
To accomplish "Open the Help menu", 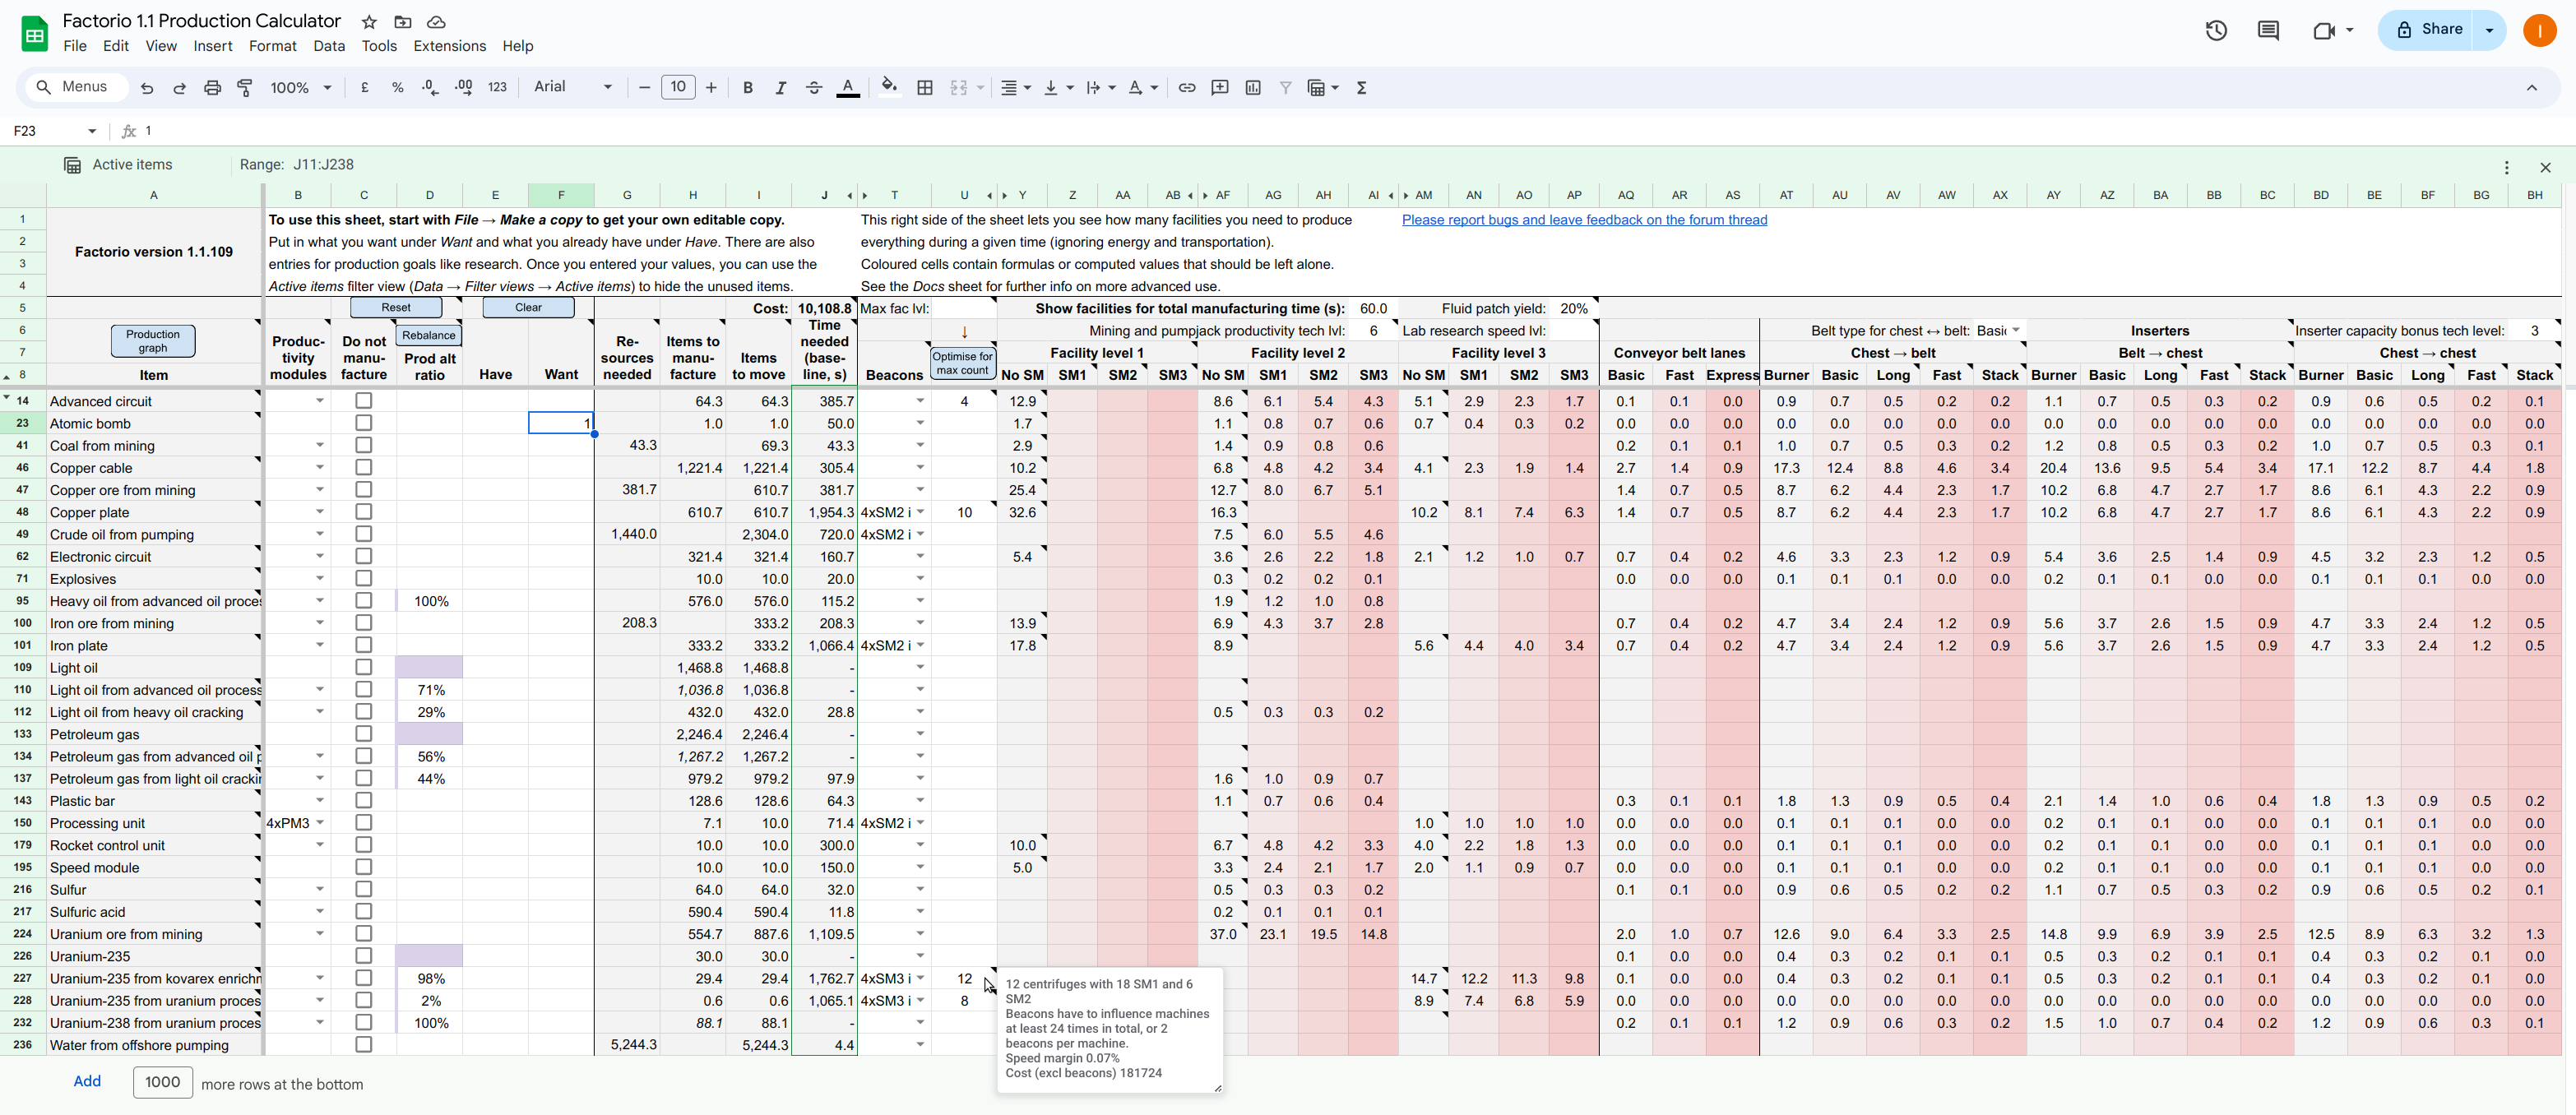I will 518,46.
